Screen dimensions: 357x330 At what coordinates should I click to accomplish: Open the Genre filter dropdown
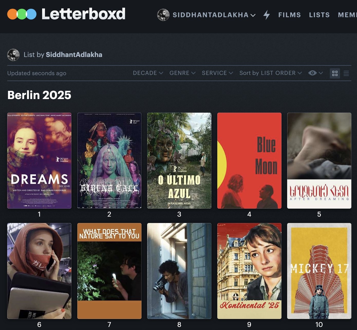coord(182,73)
